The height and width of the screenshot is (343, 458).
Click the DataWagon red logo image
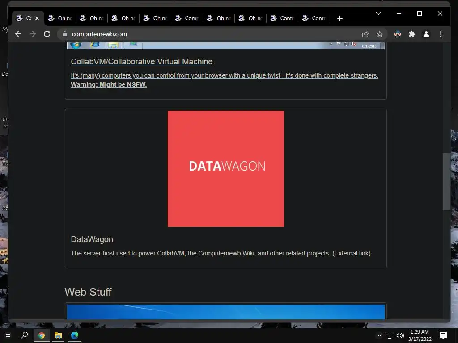(226, 168)
